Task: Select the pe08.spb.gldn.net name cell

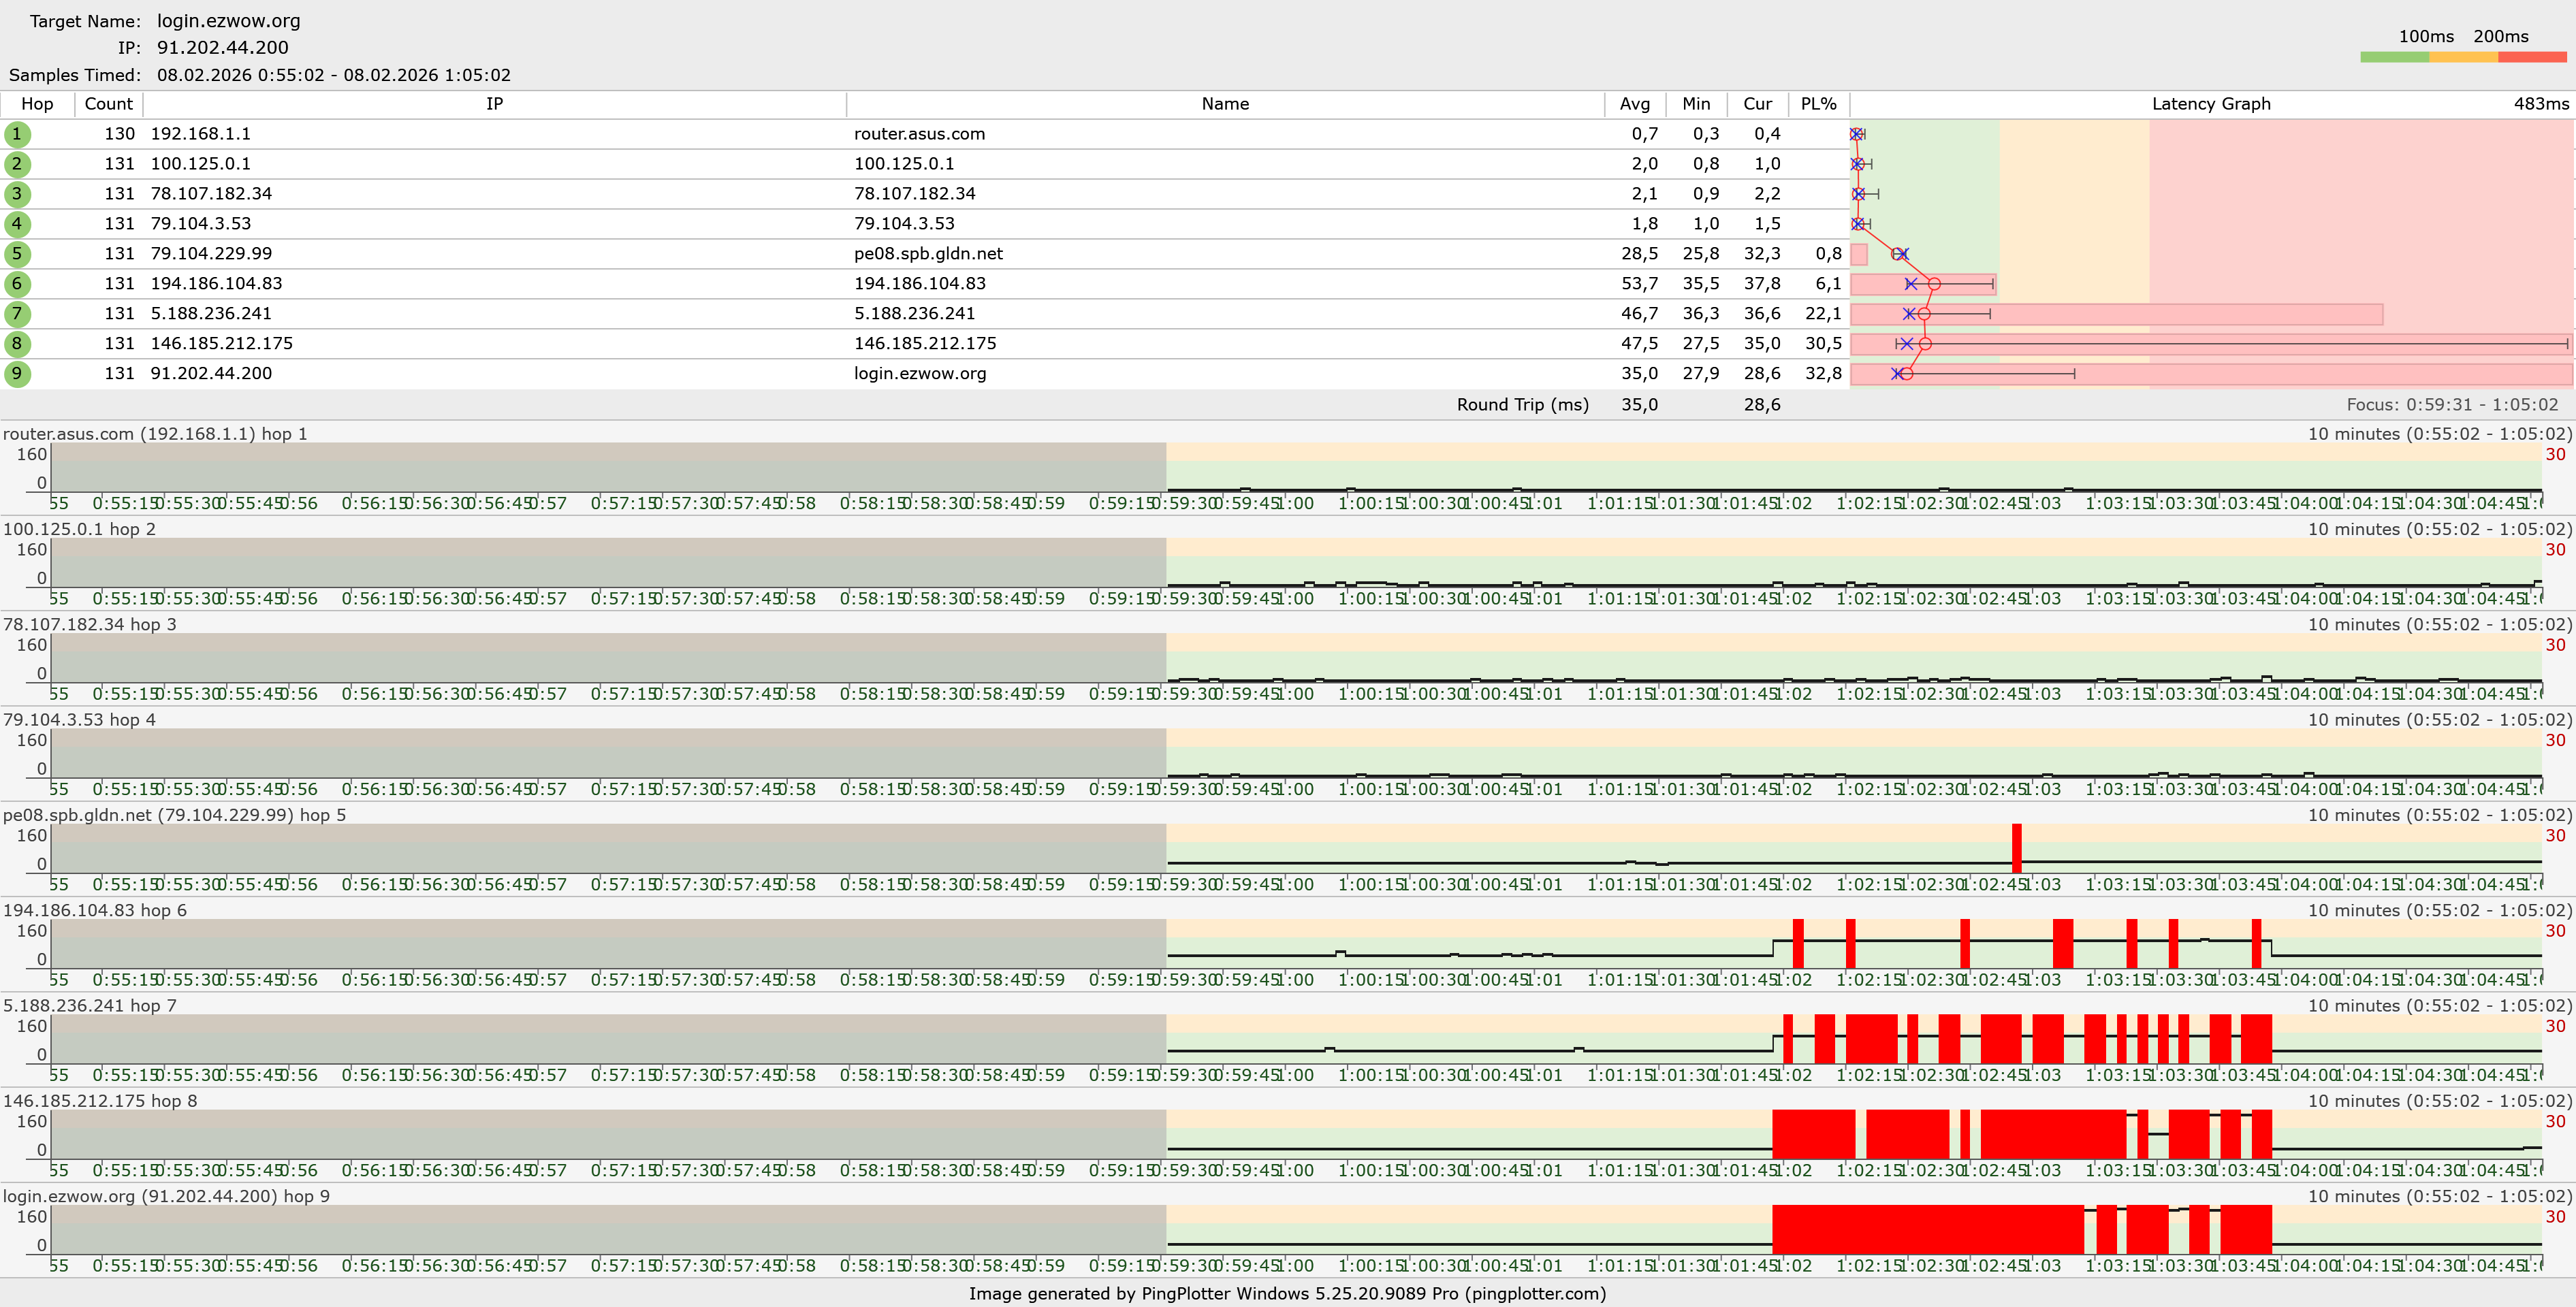Action: coord(928,254)
